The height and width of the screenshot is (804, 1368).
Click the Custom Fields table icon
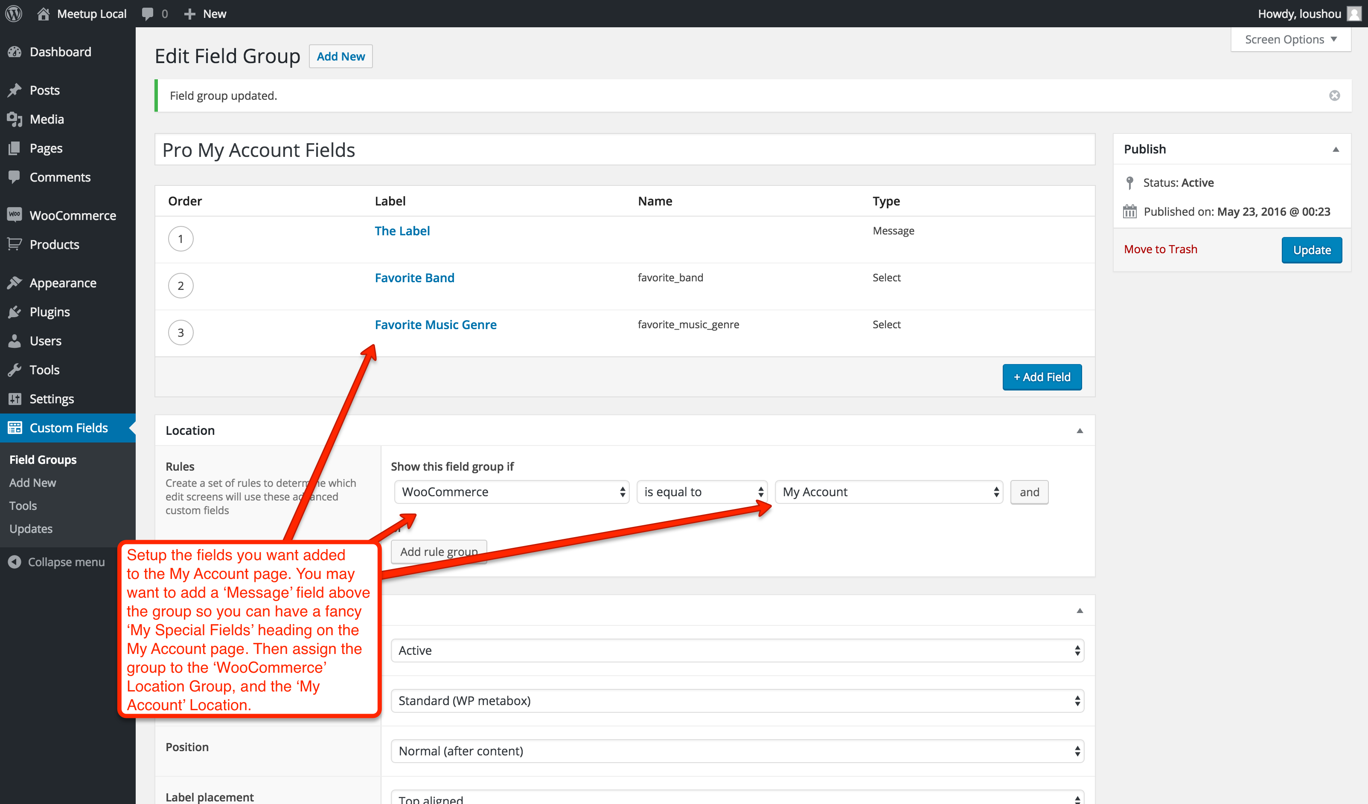point(15,428)
